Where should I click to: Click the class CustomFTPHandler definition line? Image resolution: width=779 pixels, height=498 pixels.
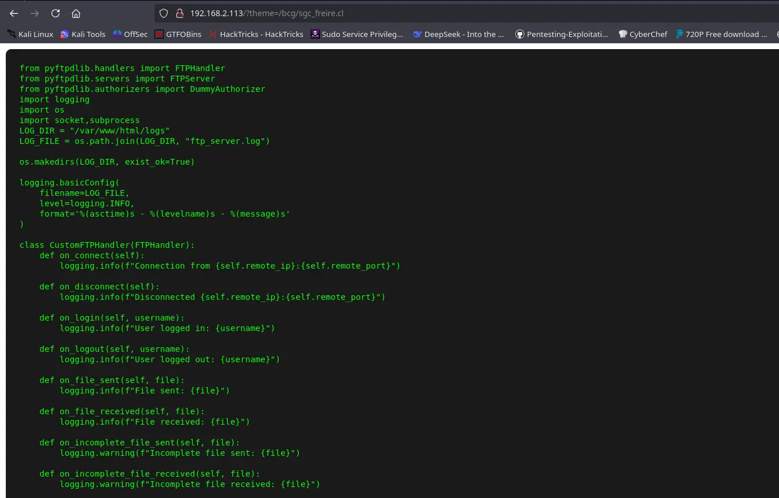pos(107,245)
